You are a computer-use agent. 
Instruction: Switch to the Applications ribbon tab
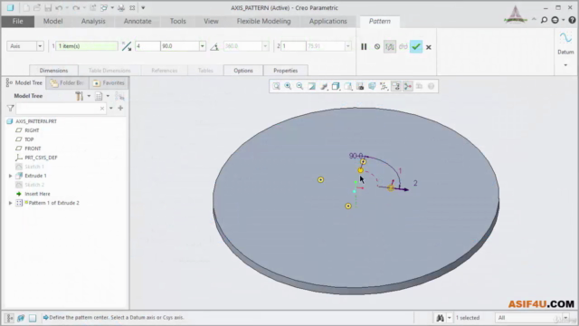tap(327, 21)
